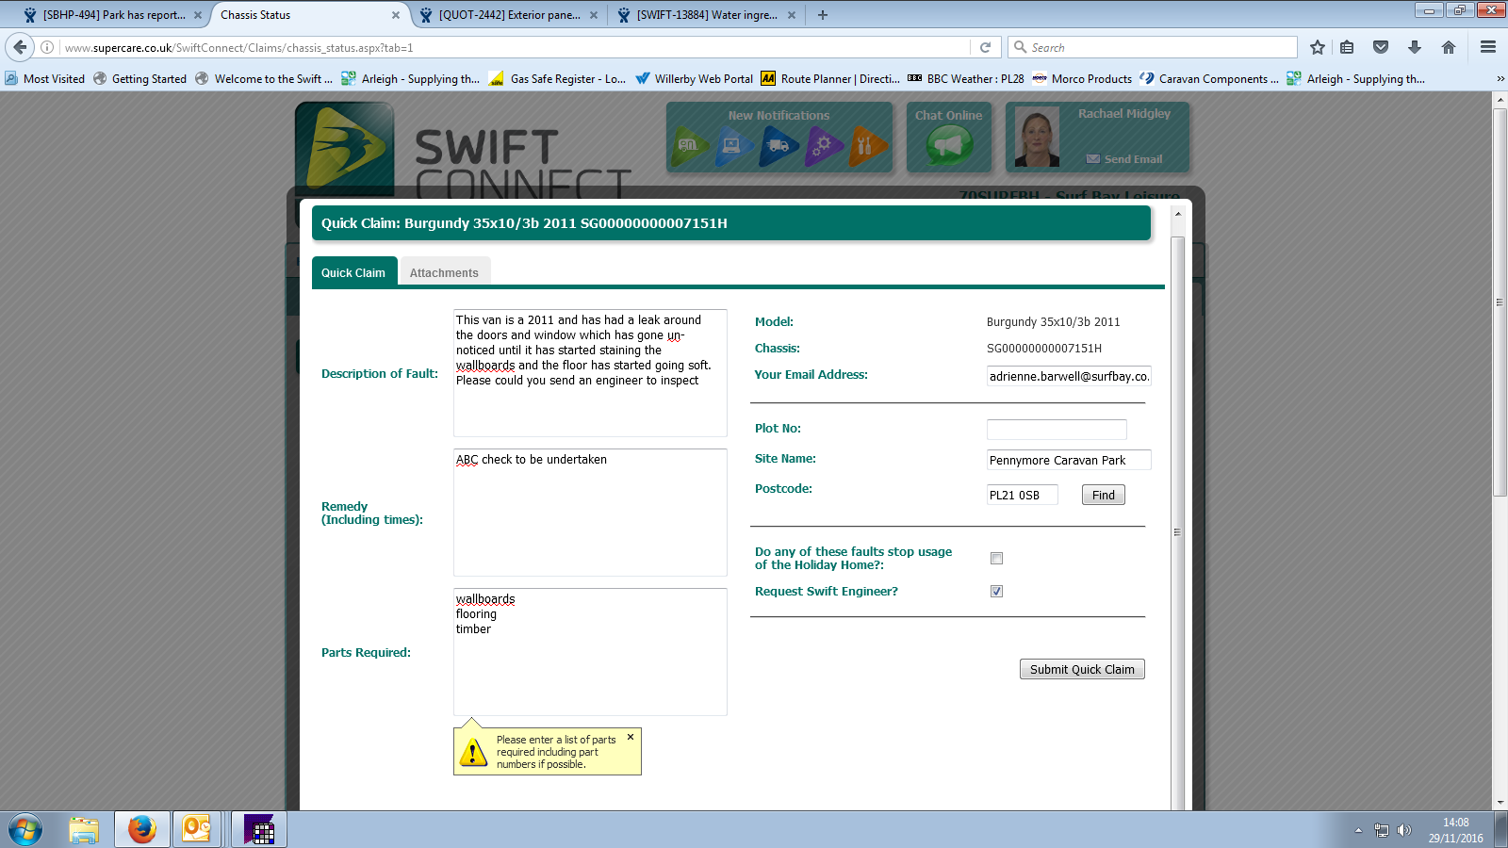Show your bookmarks list icon

coord(1347,47)
